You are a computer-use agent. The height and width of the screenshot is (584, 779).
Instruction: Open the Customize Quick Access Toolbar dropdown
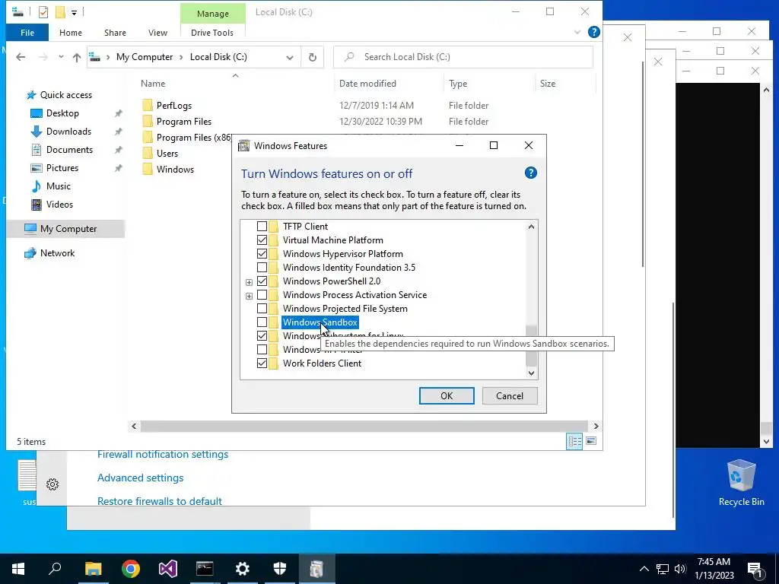point(74,12)
